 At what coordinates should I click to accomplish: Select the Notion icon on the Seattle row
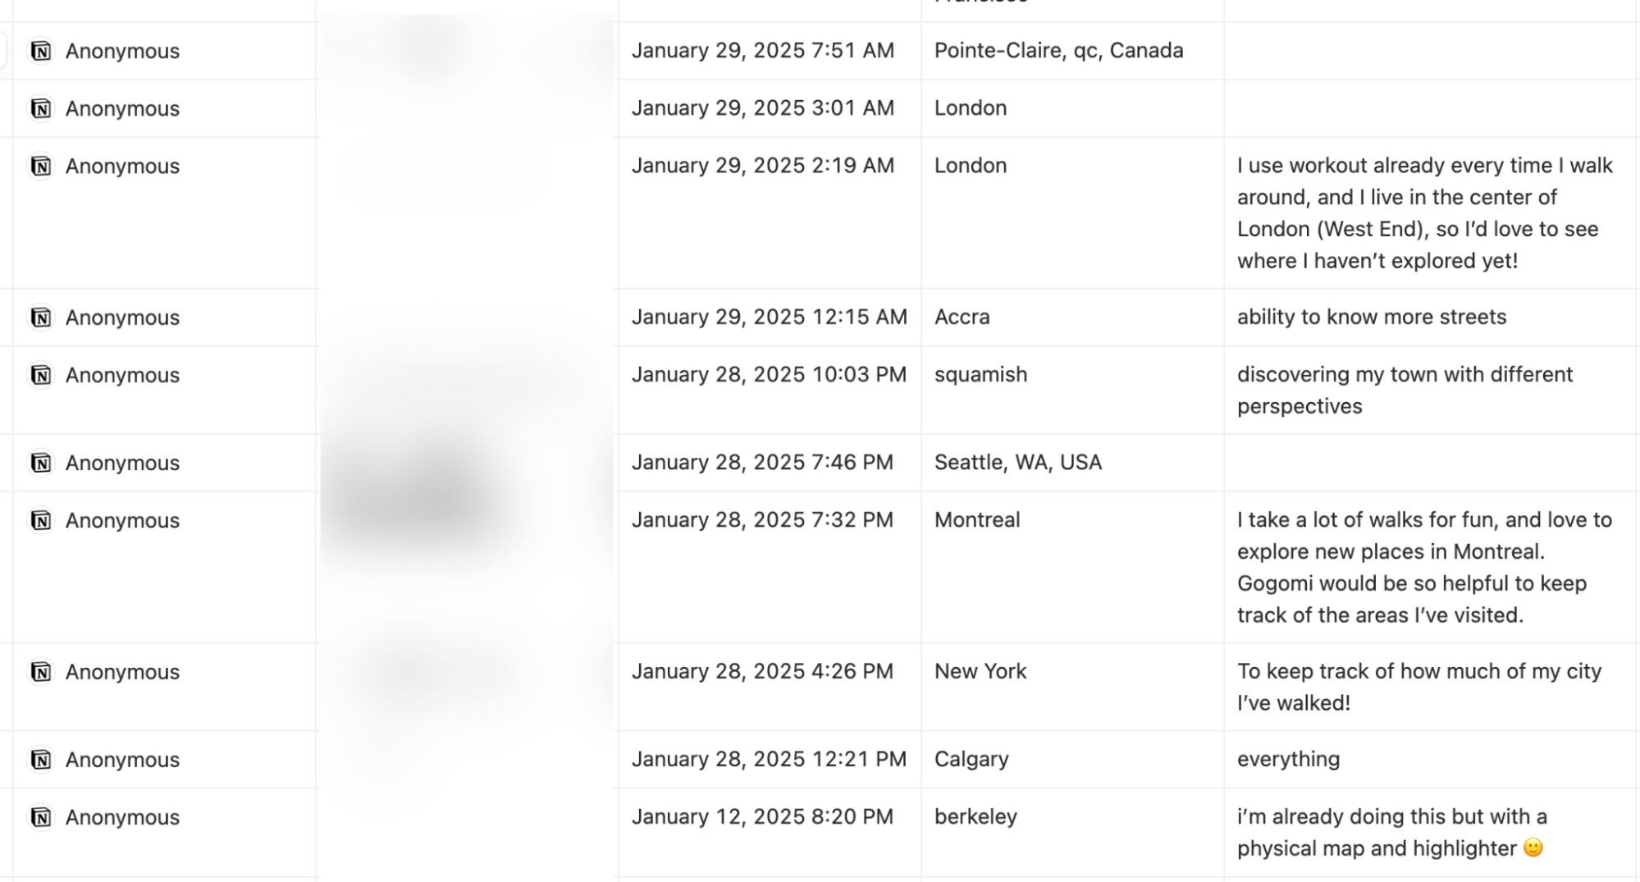pyautogui.click(x=40, y=463)
